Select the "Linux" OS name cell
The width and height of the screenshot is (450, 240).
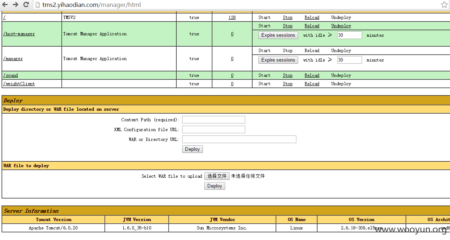(296, 228)
